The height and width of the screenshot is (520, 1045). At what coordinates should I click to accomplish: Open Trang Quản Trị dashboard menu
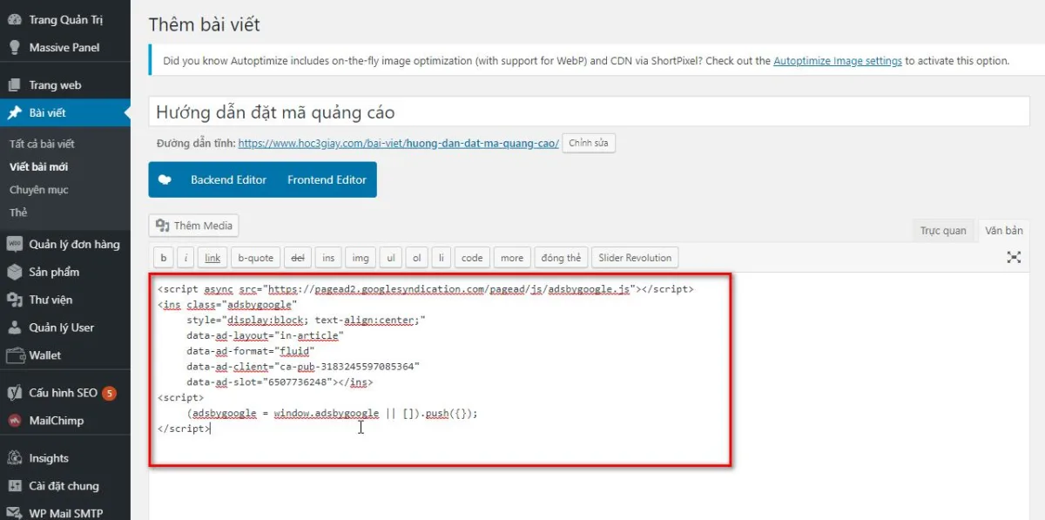[65, 19]
